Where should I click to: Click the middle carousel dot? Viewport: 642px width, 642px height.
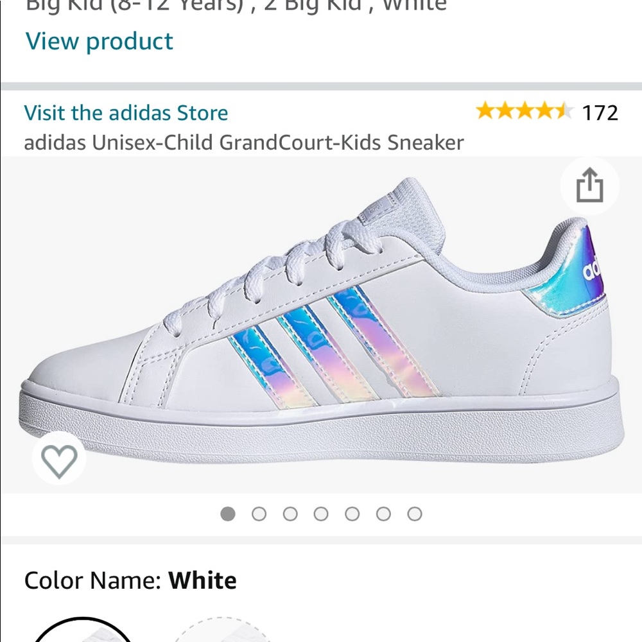tap(322, 514)
